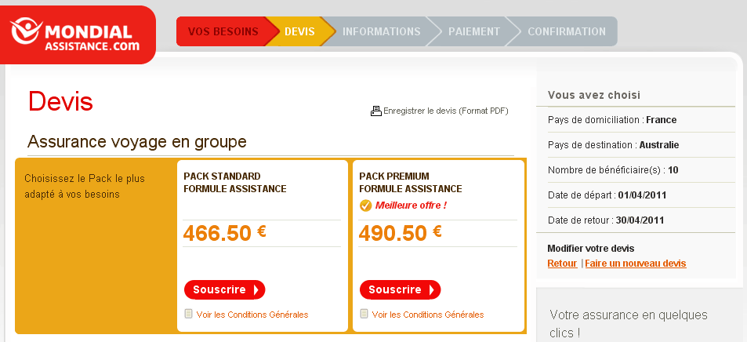Image resolution: width=747 pixels, height=342 pixels.
Task: Click the 490.50 € premium price
Action: coord(400,233)
